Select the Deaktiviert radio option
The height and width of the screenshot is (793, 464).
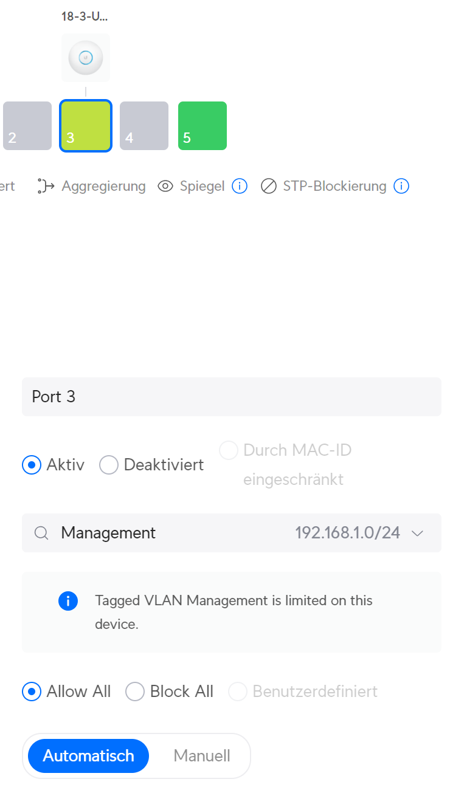109,465
